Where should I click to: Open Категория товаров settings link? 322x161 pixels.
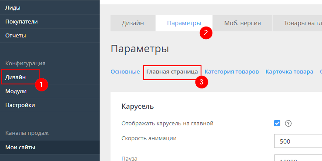point(231,72)
